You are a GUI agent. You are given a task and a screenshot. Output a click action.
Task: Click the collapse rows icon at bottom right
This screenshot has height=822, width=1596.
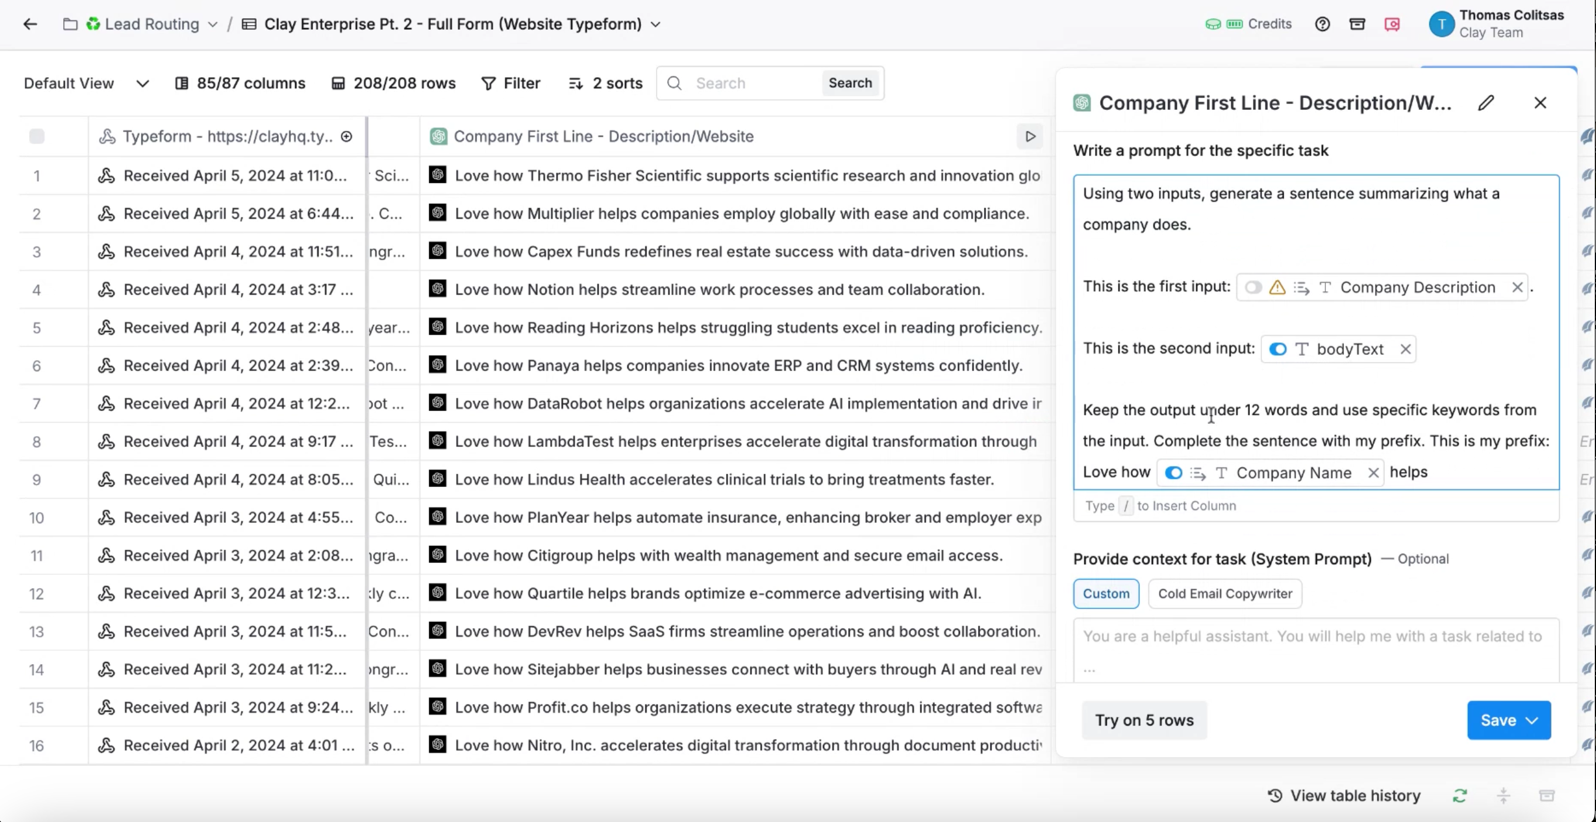[x=1503, y=795]
